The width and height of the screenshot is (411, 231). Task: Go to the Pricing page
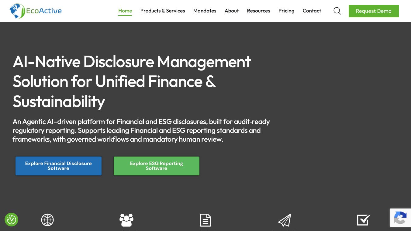coord(286,11)
